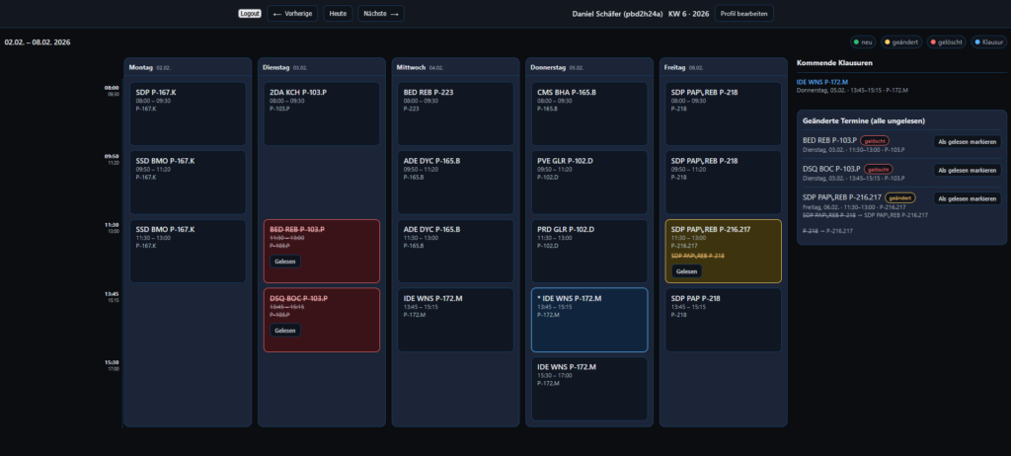Image resolution: width=1011 pixels, height=456 pixels.
Task: Open the 2DA KCH P-103.P lesson card
Action: [x=320, y=114]
